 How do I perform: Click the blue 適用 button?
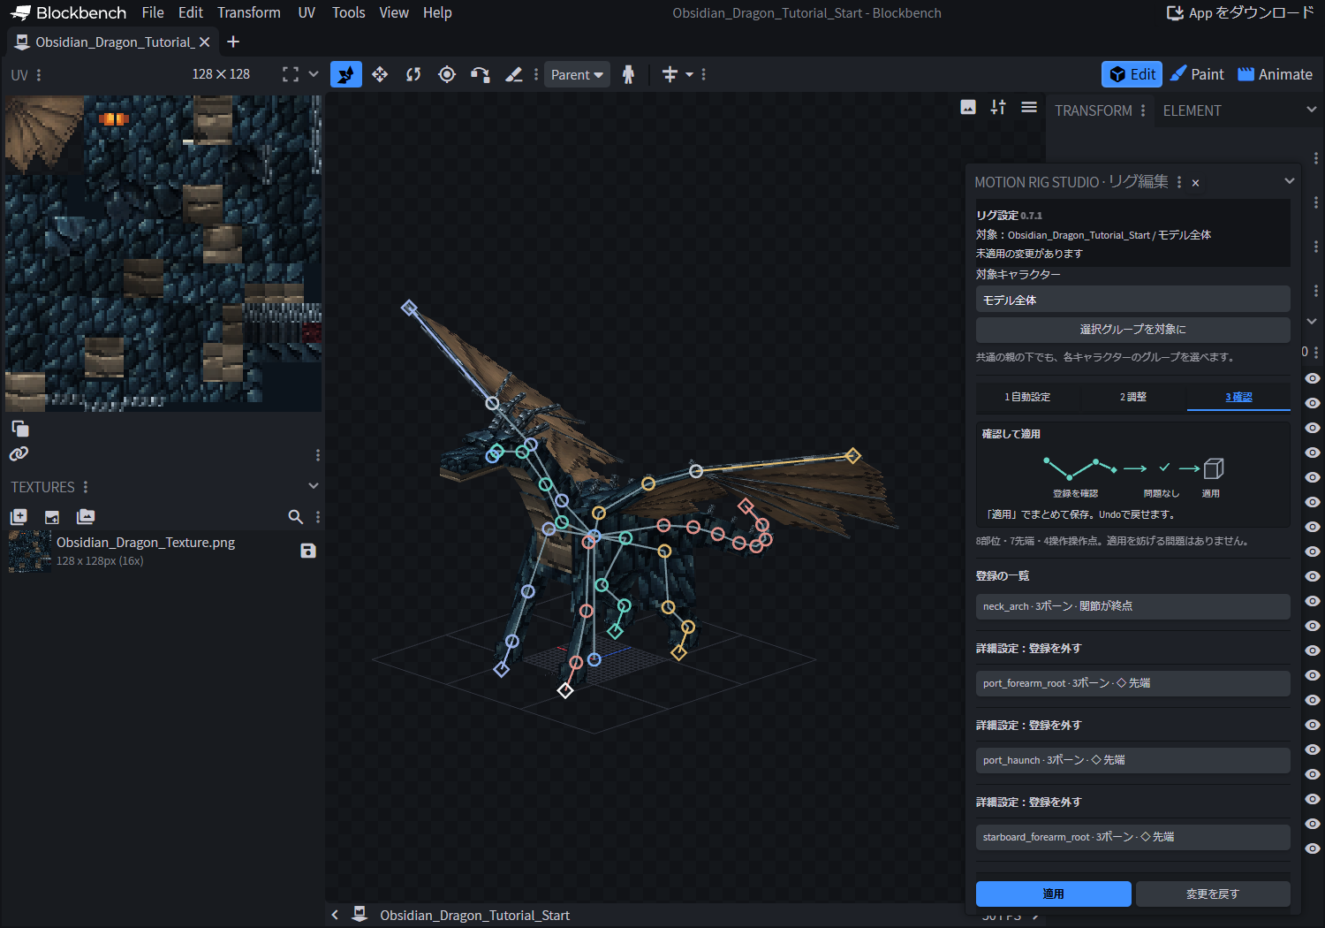click(1053, 894)
